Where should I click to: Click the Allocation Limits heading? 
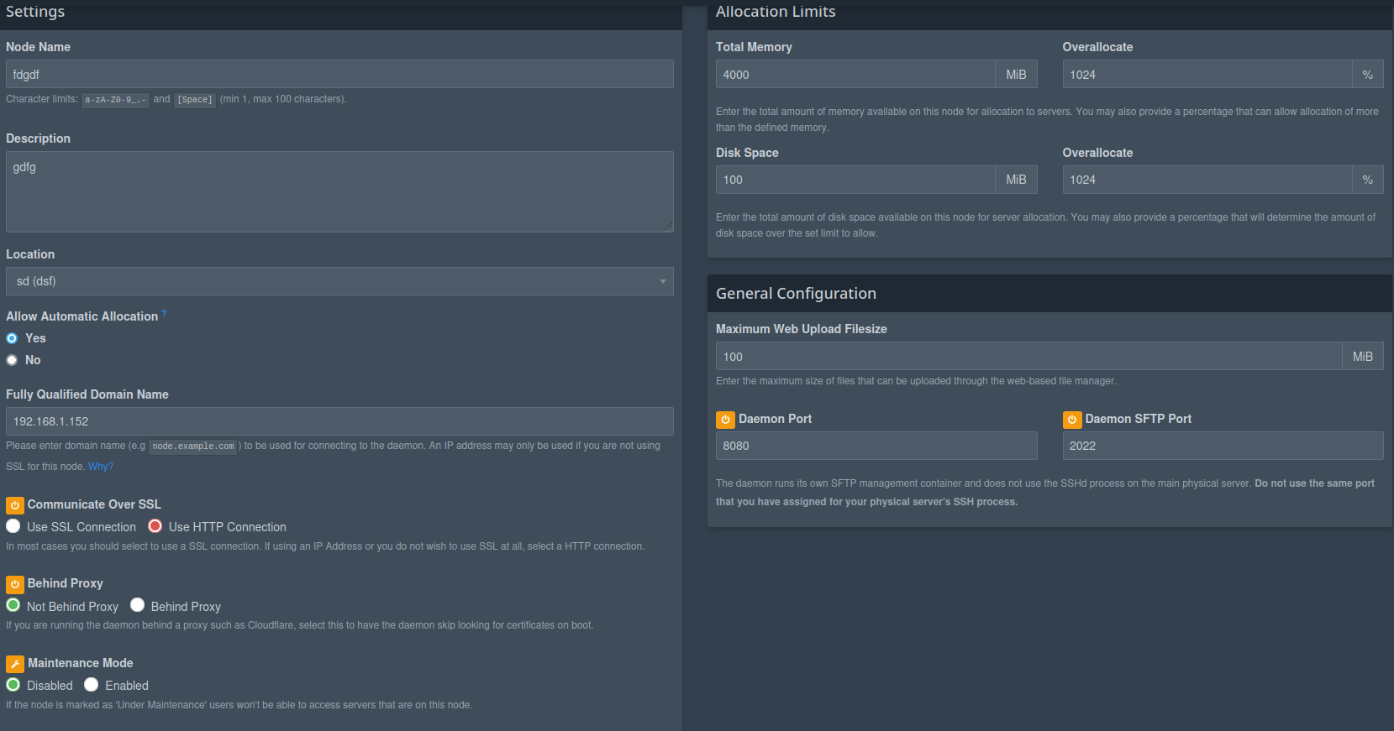pyautogui.click(x=776, y=12)
